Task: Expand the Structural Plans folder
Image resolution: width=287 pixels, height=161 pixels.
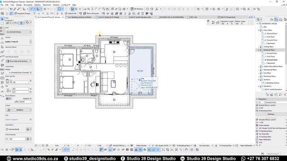Action: click(259, 76)
